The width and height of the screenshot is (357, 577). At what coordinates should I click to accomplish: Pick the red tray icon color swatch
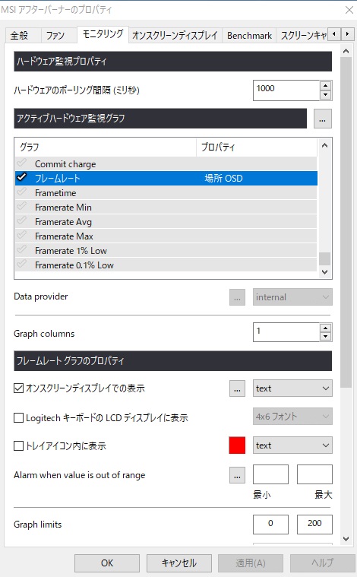pyautogui.click(x=237, y=445)
